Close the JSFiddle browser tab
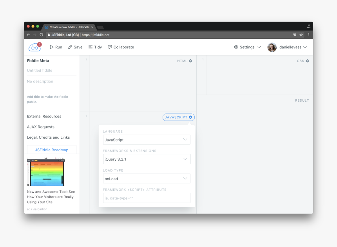Viewport: 337px width, 247px height. click(92, 27)
